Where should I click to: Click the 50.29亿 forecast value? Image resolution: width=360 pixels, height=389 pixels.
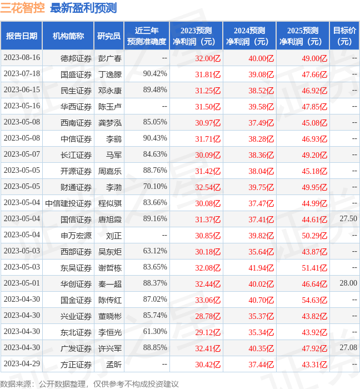click(x=314, y=236)
